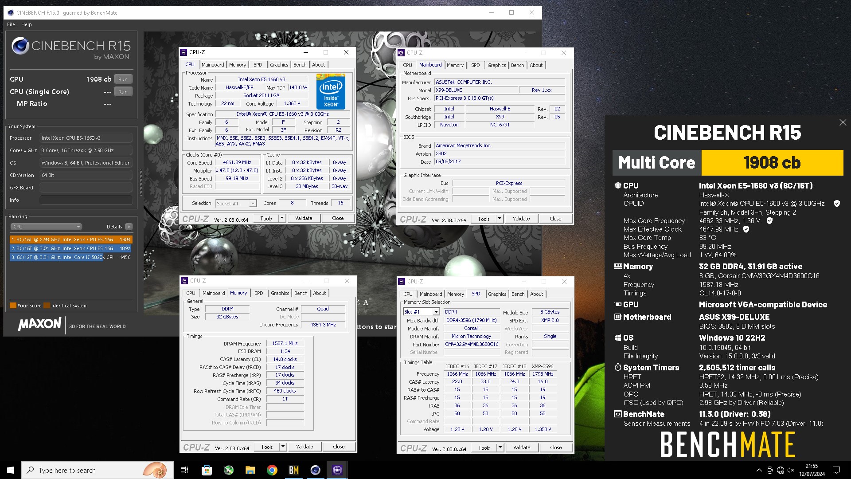851x479 pixels.
Task: Click the Part Number CMW32GX4M4D3600C16 field
Action: coord(472,344)
